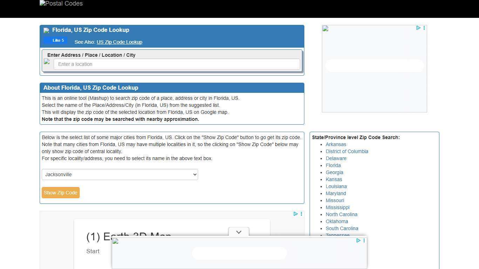Click the AdChoices icon on the Earth 3D Map ad
Image resolution: width=479 pixels, height=269 pixels.
tap(296, 214)
